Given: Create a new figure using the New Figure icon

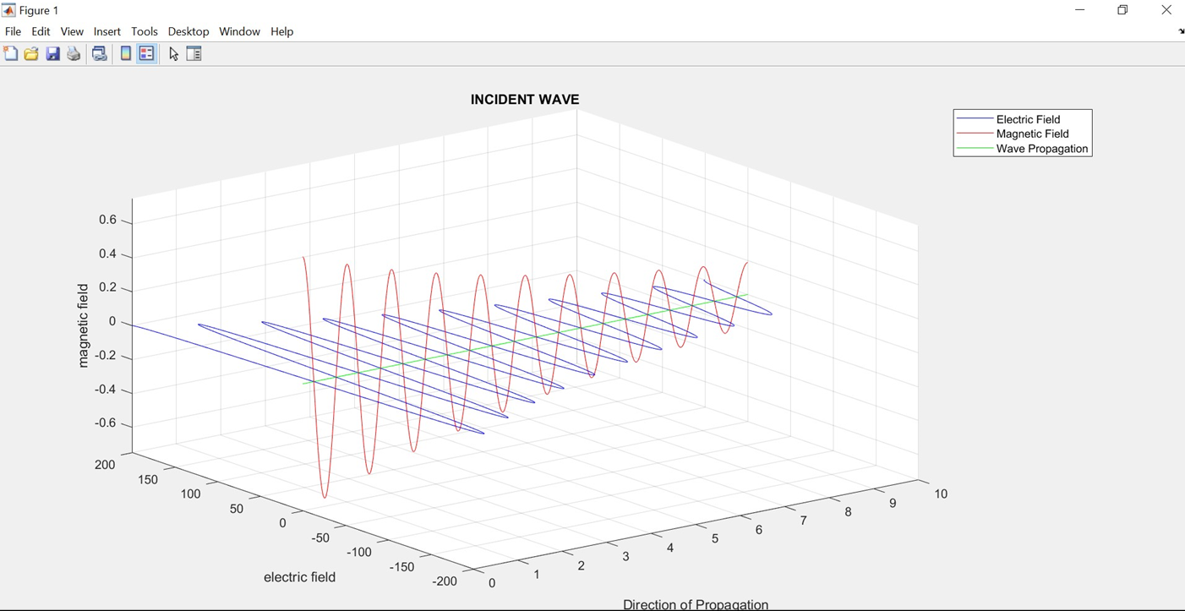Looking at the screenshot, I should pyautogui.click(x=11, y=53).
